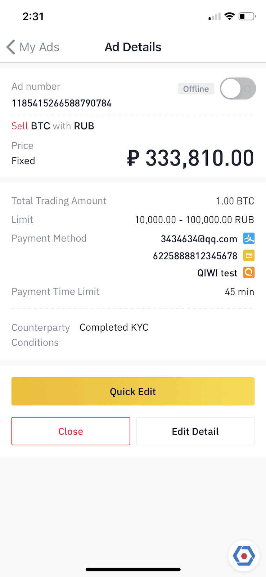Tap the Offline status badge
Image resolution: width=266 pixels, height=577 pixels.
196,89
